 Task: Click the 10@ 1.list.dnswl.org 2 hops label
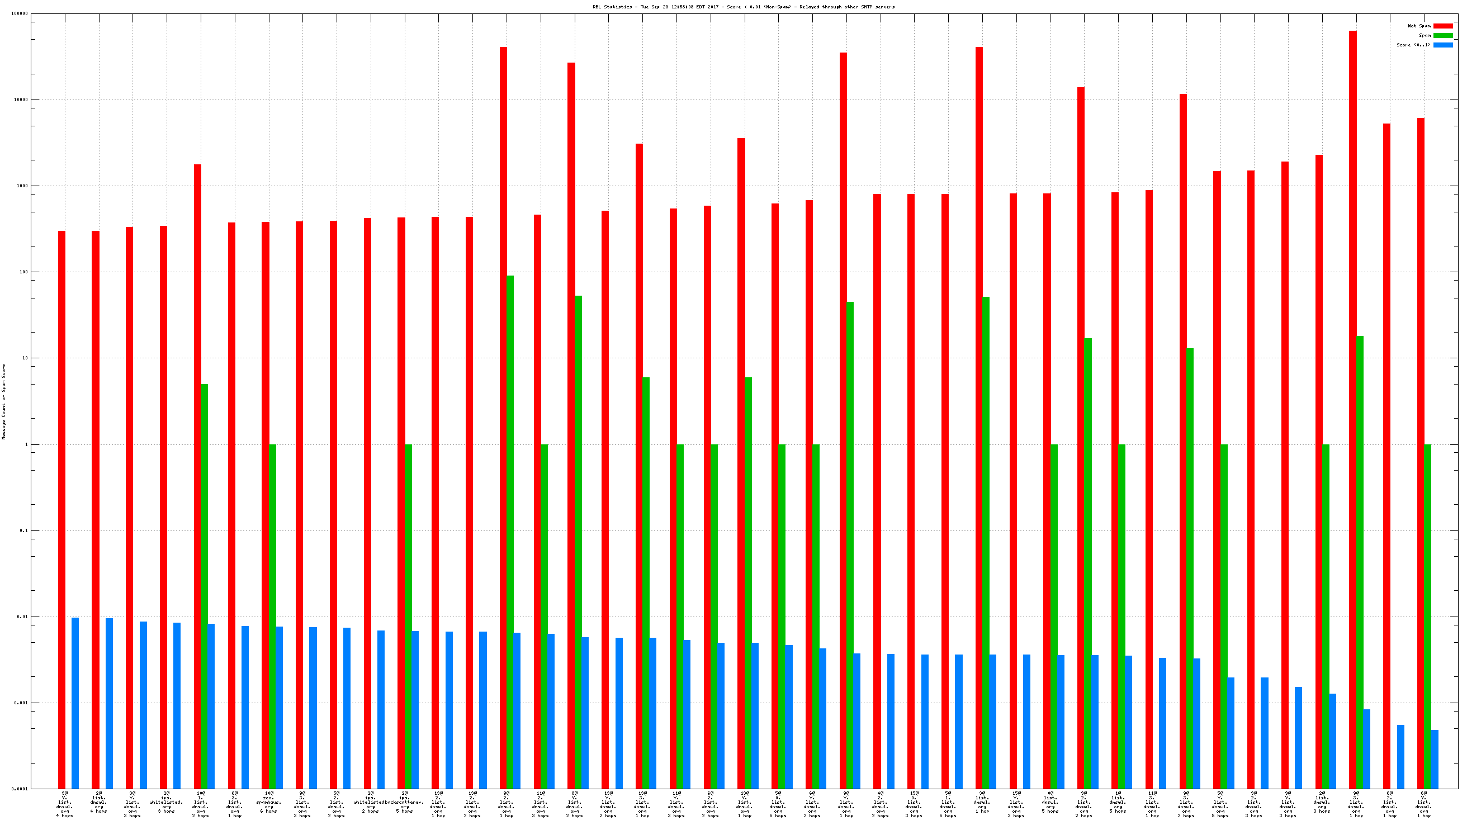tap(201, 804)
